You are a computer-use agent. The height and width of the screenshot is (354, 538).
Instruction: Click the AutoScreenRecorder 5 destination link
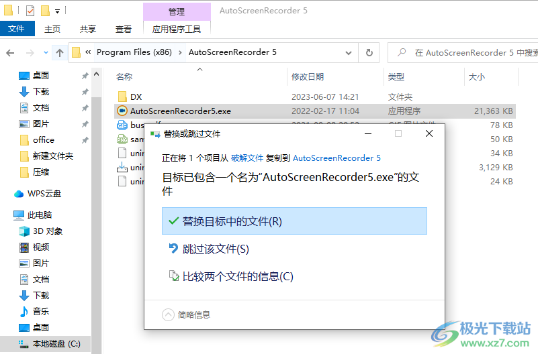click(337, 158)
